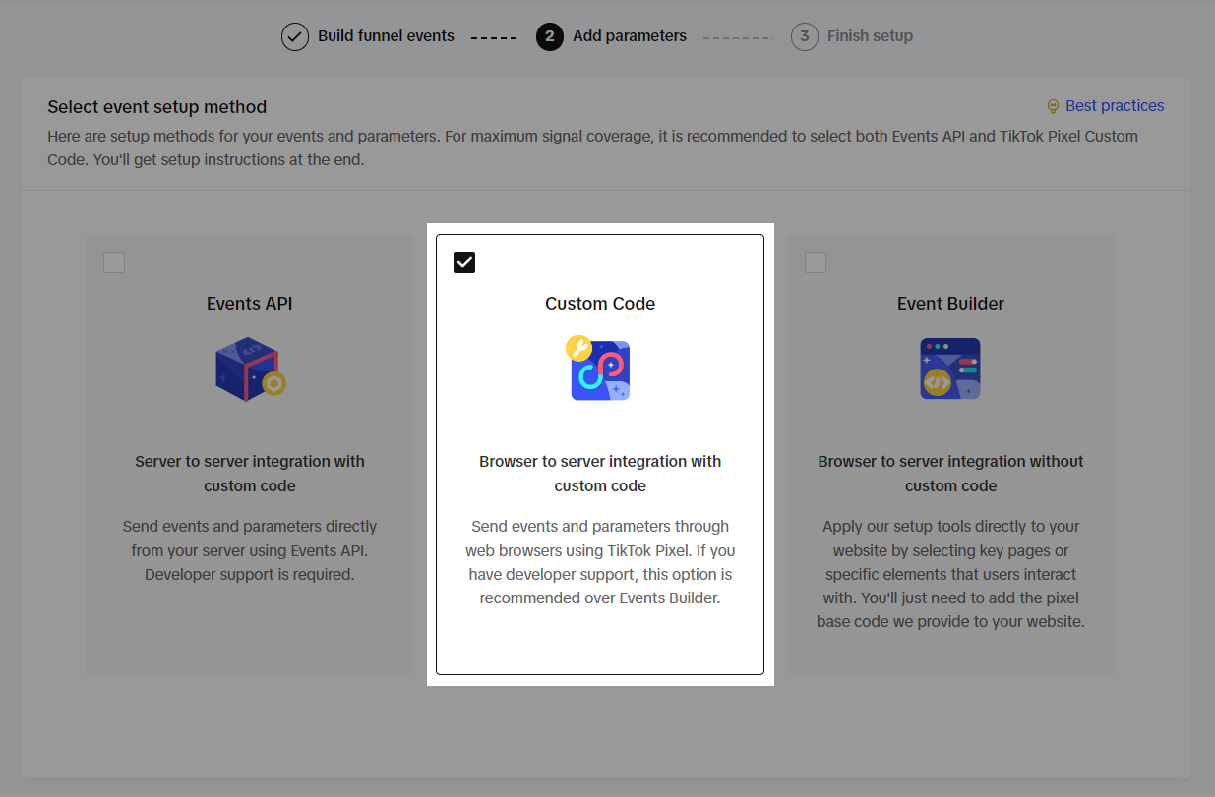The width and height of the screenshot is (1215, 797).
Task: Click the Event Builder card title
Action: coord(950,304)
